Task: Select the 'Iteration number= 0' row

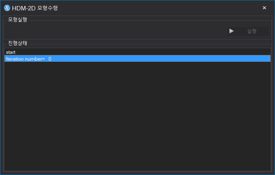Action: [x=137, y=59]
